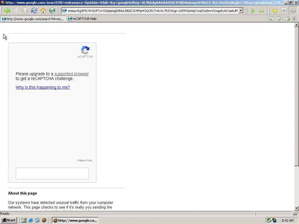Screen dimensions: 299x224
Task: Open the reCAPTCHA Terms link
Action: (x=89, y=160)
